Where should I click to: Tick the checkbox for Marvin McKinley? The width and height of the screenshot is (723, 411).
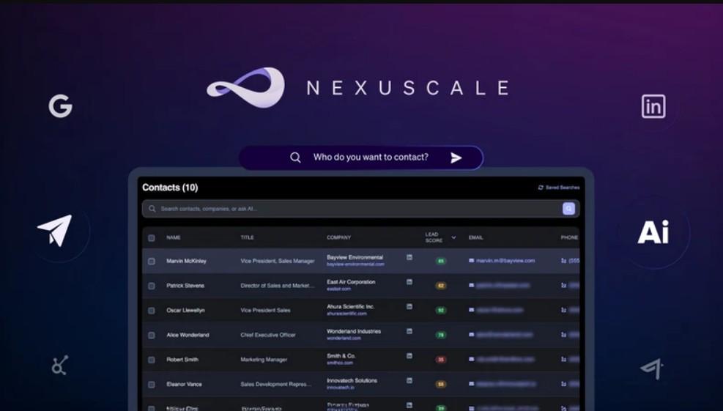click(152, 261)
